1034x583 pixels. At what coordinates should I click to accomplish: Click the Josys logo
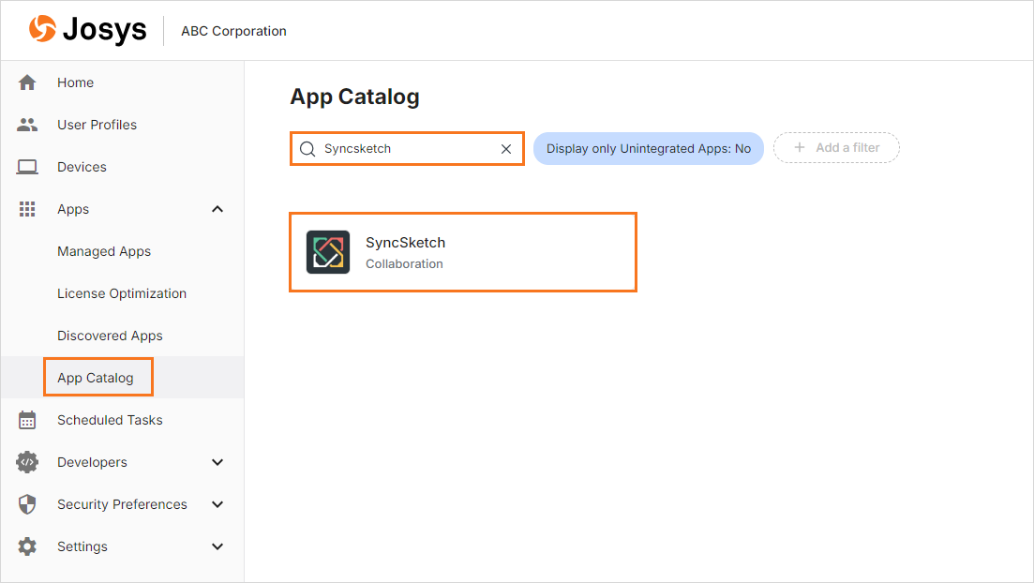point(88,30)
